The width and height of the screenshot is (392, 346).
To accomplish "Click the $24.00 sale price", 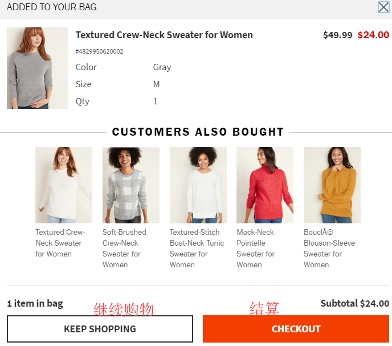I will click(373, 35).
